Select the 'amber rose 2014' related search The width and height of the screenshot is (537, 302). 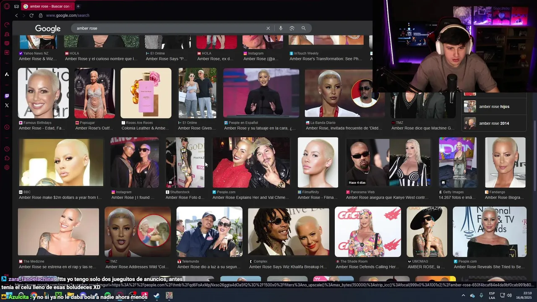point(493,123)
